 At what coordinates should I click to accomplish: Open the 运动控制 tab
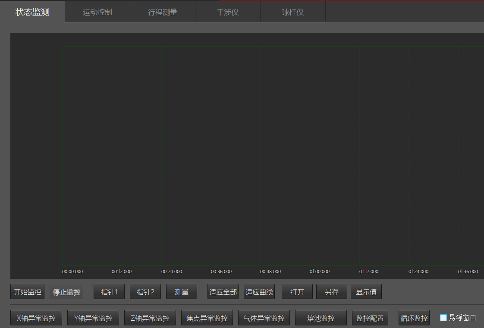click(x=97, y=12)
